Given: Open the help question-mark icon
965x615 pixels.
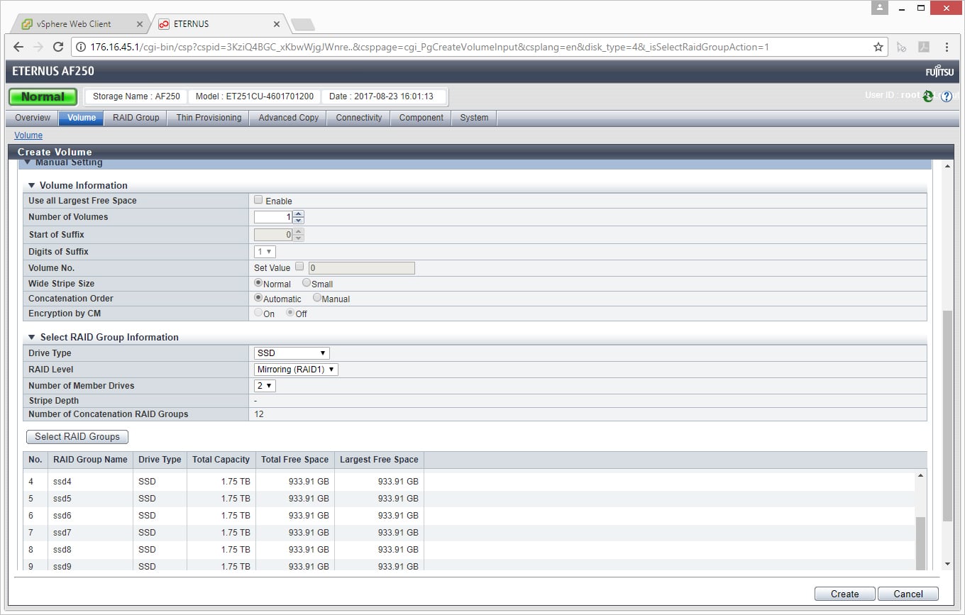Looking at the screenshot, I should click(x=946, y=96).
